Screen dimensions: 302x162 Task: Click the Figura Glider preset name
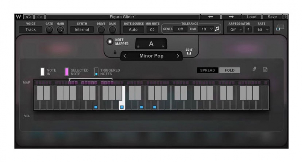coord(123,17)
